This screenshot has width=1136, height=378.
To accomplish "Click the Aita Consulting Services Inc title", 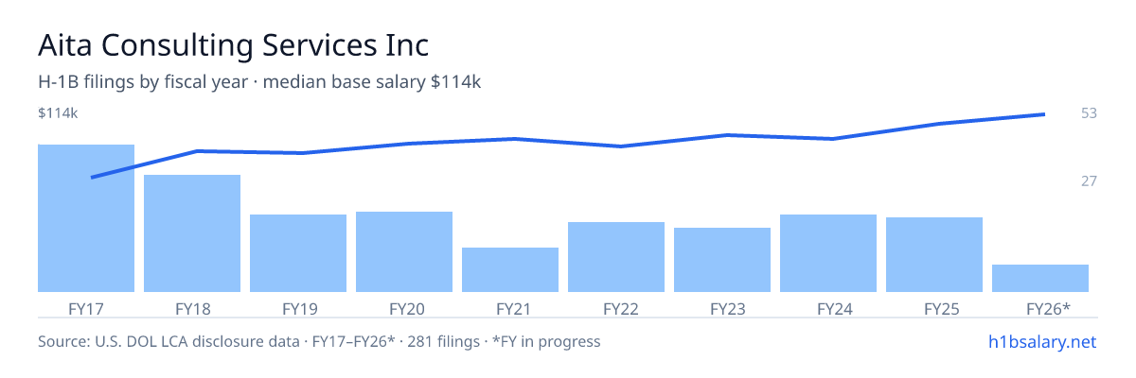I will [x=233, y=44].
